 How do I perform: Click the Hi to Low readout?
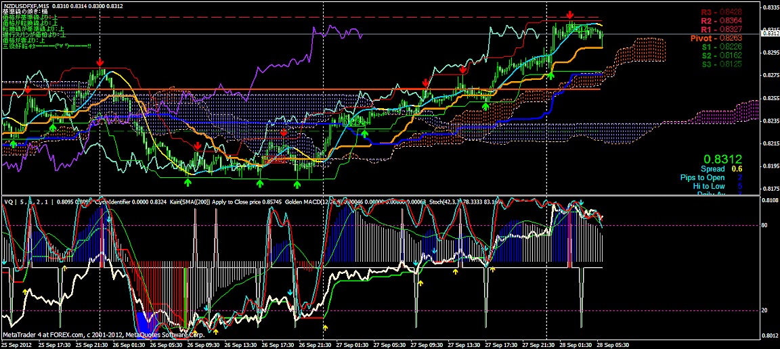coord(717,187)
